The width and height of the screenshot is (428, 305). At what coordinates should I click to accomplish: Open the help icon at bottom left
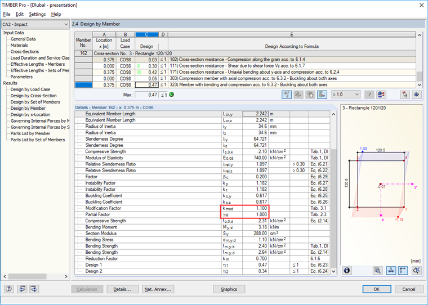(9, 289)
